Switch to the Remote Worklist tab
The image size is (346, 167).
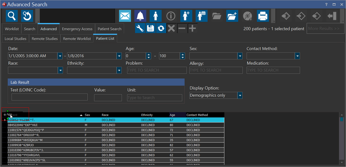point(77,39)
